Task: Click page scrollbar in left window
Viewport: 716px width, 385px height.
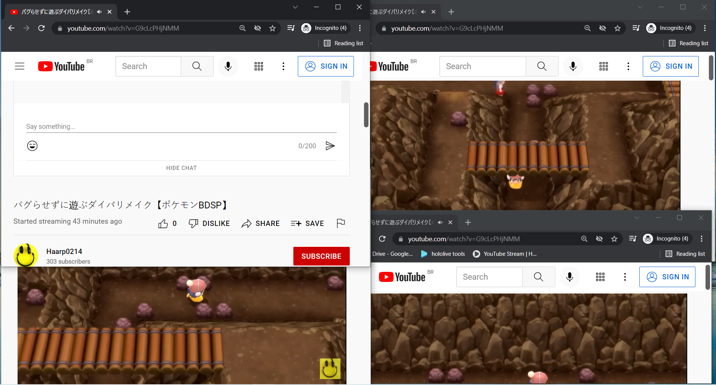Action: click(366, 115)
